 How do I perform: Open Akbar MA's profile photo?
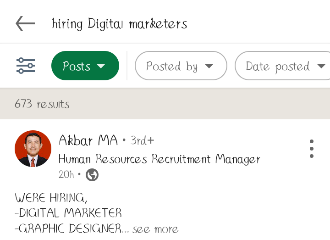tap(33, 149)
